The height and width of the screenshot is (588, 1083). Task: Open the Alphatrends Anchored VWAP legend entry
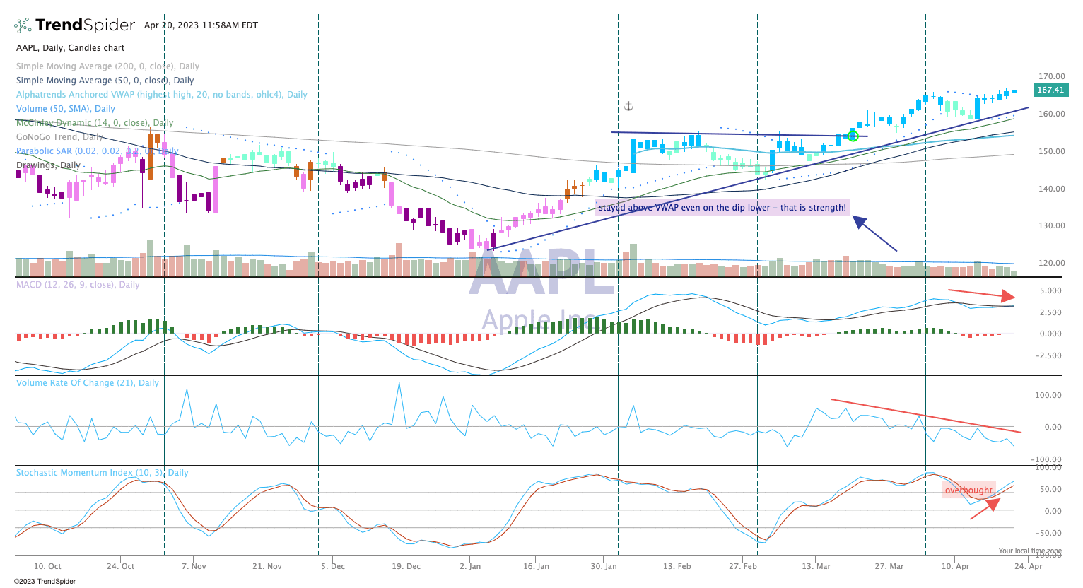point(162,95)
